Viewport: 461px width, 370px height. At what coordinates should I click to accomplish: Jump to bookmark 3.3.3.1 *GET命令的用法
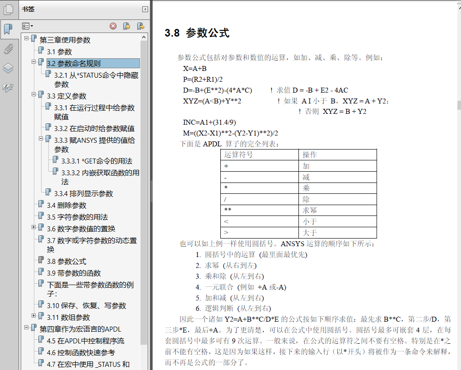97,161
